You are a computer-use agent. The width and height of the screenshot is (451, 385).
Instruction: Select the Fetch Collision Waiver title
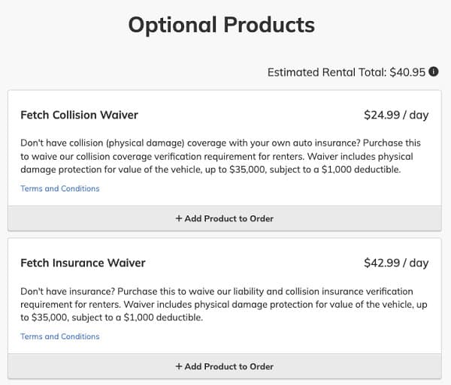click(80, 115)
